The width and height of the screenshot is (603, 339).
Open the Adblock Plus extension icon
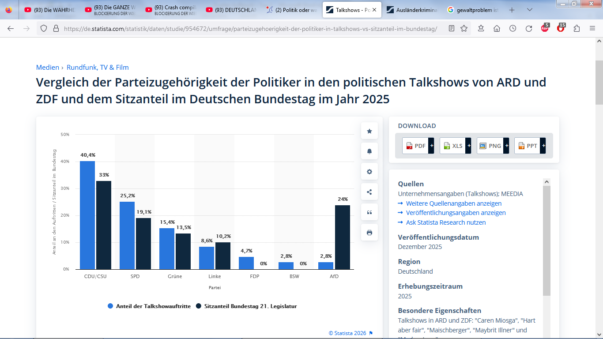tap(545, 29)
